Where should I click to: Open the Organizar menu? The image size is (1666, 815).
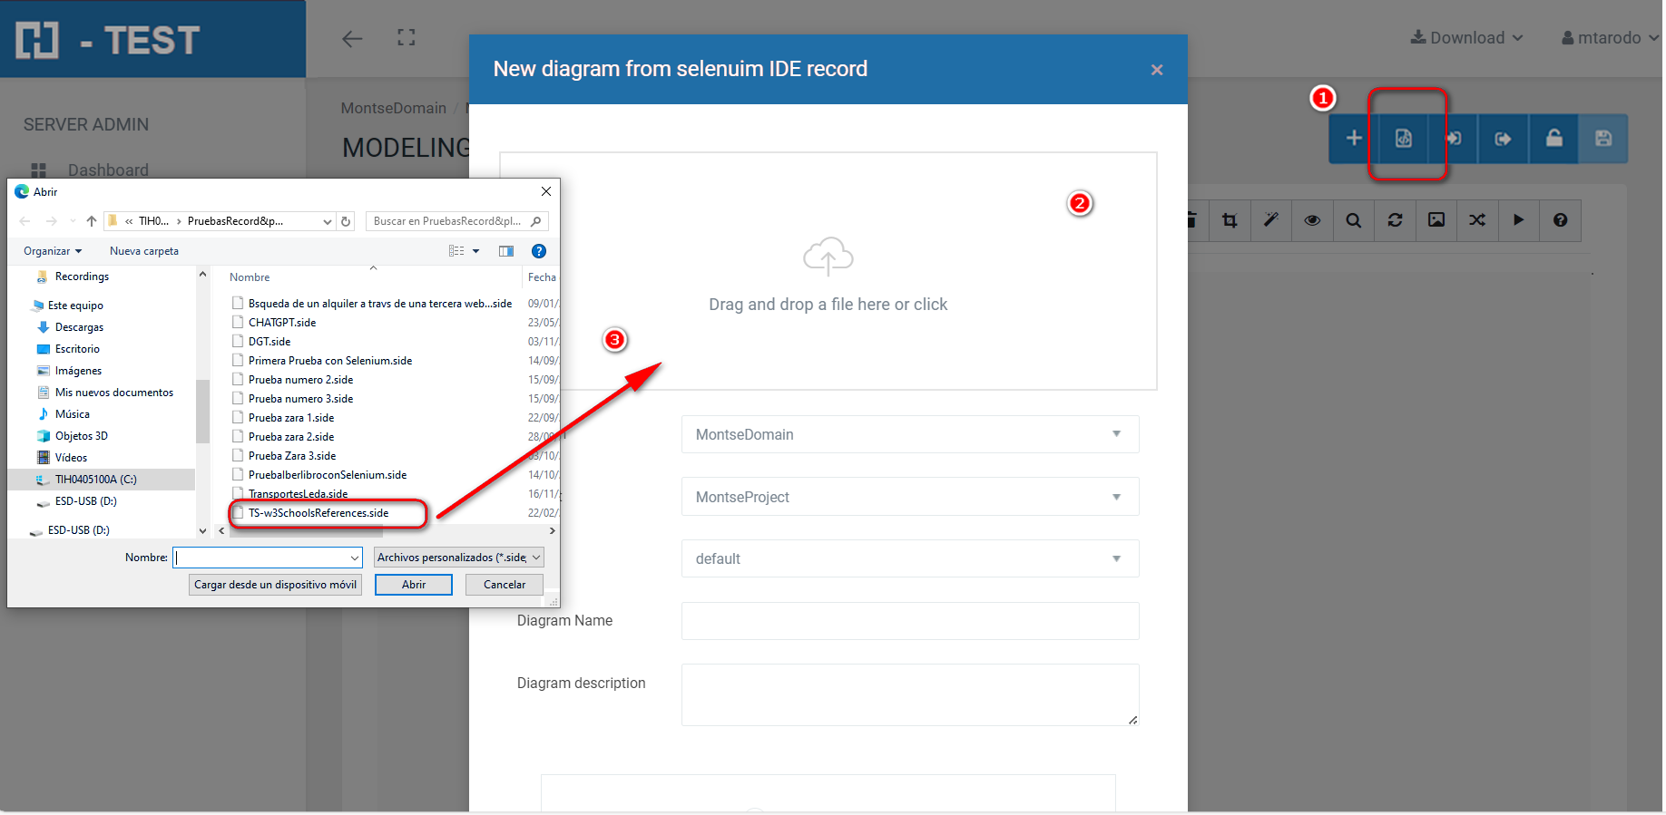53,251
